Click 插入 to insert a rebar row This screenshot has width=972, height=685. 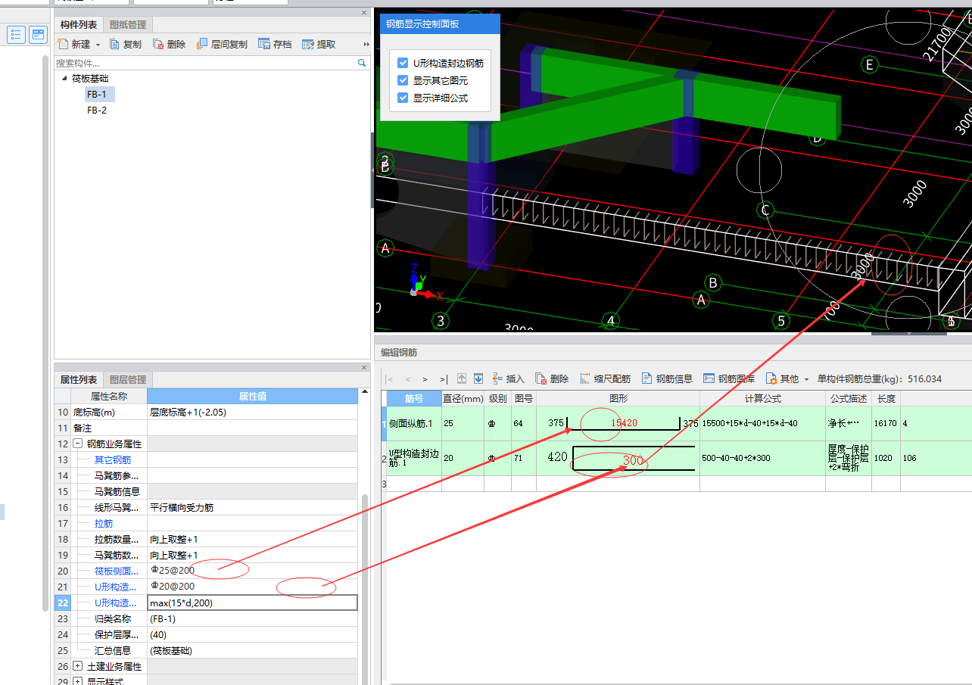[508, 378]
